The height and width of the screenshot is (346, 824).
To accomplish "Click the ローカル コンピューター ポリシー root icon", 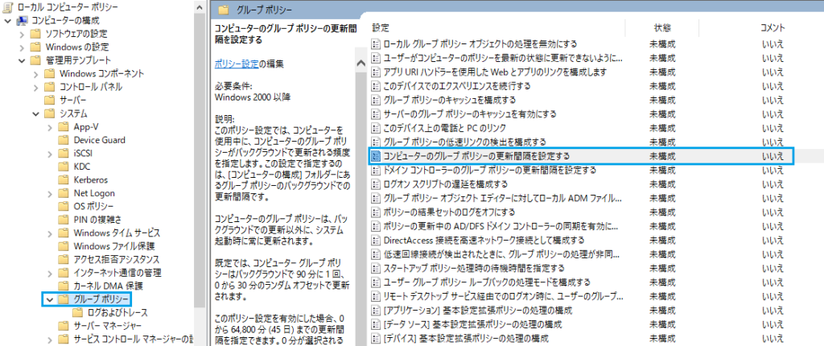I will point(8,7).
